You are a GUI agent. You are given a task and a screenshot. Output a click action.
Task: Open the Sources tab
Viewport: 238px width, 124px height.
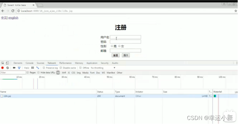point(40,63)
